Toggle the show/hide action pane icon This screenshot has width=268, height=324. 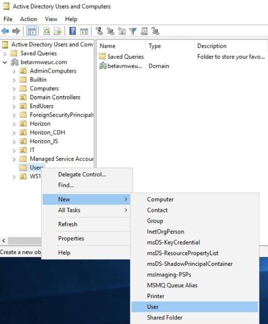(x=84, y=31)
